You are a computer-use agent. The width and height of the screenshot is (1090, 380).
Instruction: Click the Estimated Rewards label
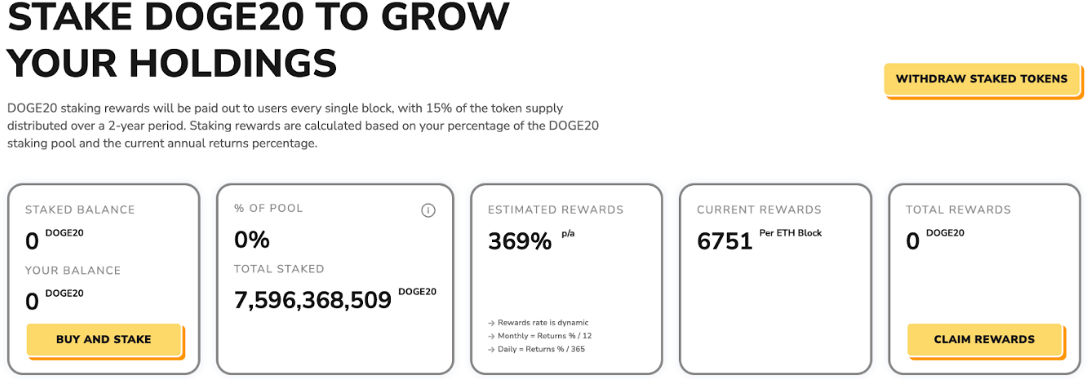(x=556, y=210)
